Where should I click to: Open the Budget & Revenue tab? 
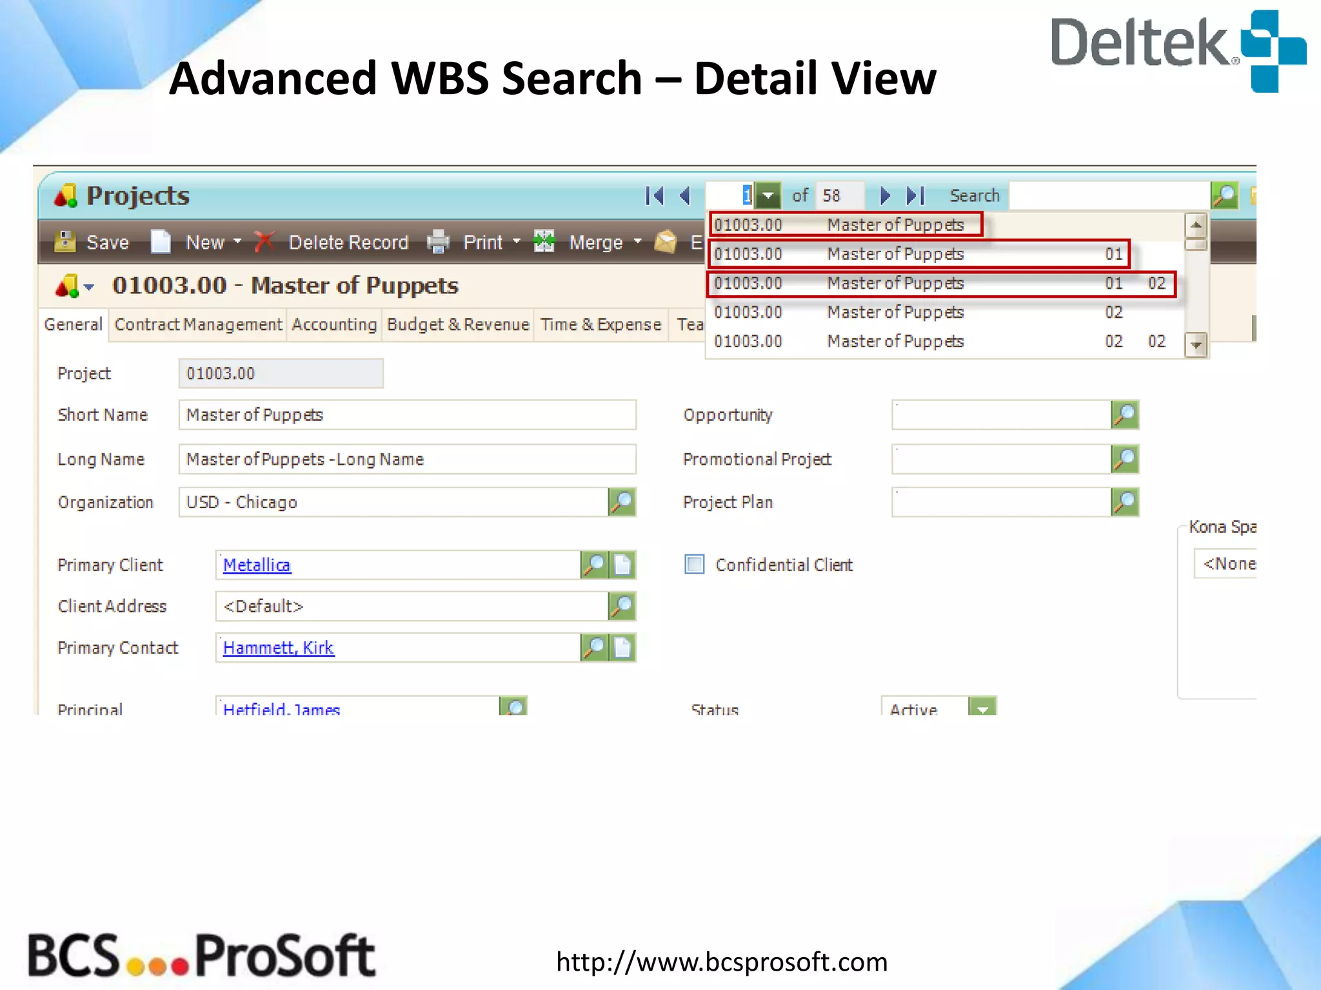click(x=458, y=324)
